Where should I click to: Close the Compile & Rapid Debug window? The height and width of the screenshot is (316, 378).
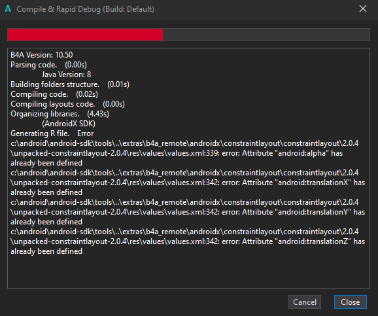[x=362, y=9]
